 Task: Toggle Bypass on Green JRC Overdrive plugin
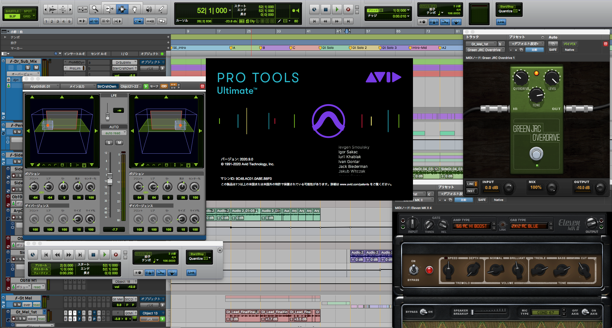pos(570,44)
